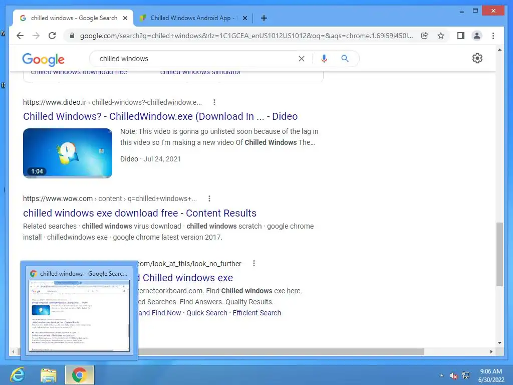
Task: Go to Google homepage via the logo
Action: [x=43, y=60]
